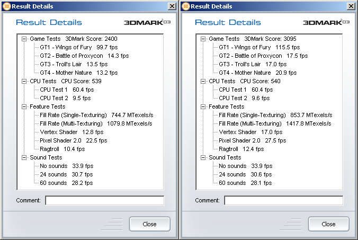Screen dimensions: 358x240
Task: Collapse Feature Tests node in left window
Action: pos(24,106)
